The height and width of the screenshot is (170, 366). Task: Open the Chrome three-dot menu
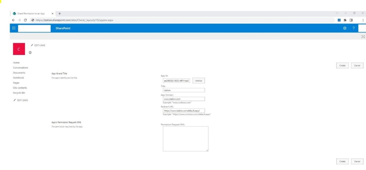point(362,20)
